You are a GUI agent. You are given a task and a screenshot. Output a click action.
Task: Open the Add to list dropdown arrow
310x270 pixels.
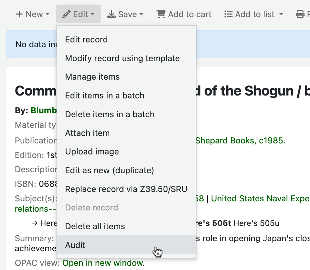click(281, 15)
